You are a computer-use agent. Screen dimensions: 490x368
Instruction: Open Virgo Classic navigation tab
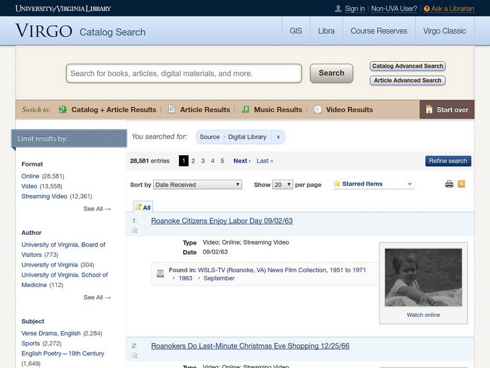click(445, 31)
